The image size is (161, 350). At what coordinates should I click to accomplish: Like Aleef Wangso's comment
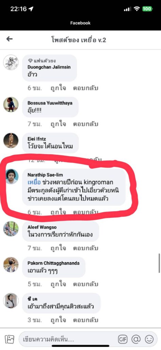click(58, 248)
